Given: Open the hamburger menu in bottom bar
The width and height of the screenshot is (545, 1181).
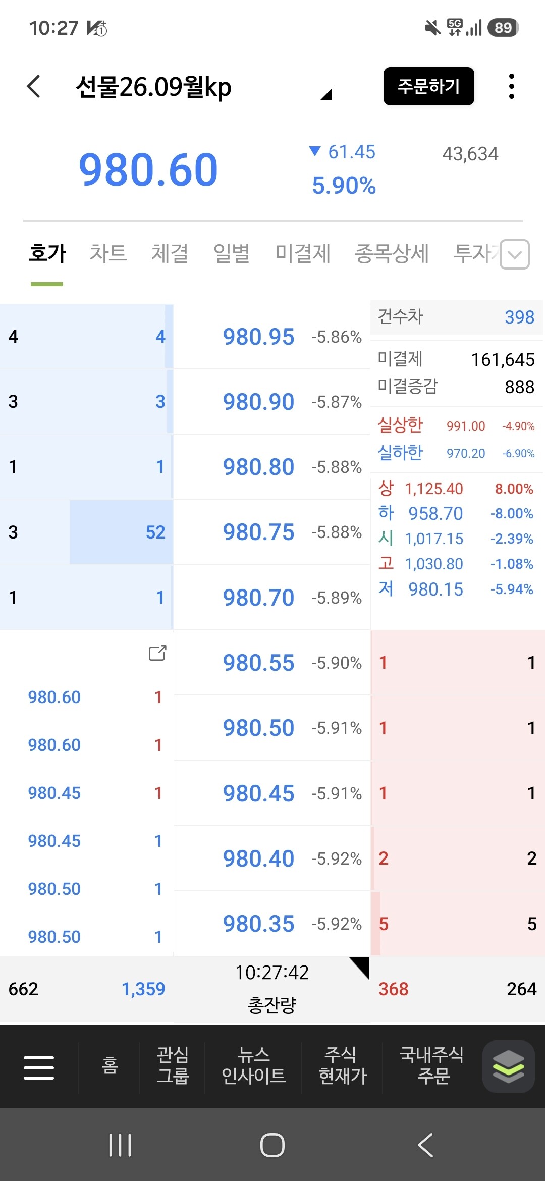Looking at the screenshot, I should pos(39,1067).
